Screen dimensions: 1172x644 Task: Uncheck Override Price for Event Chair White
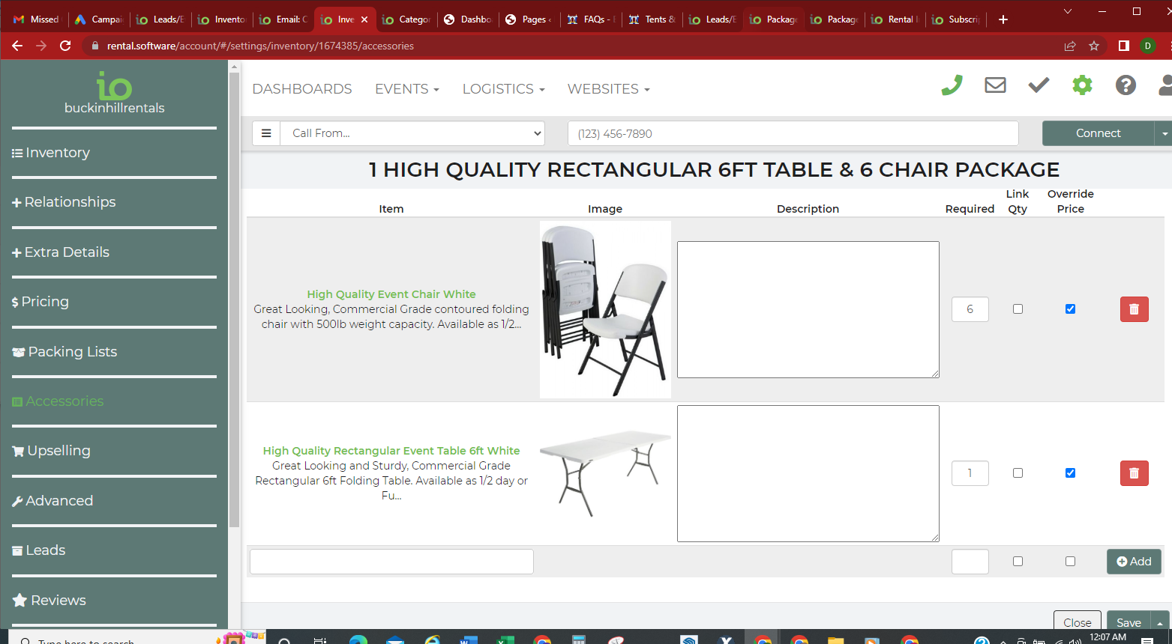tap(1070, 309)
